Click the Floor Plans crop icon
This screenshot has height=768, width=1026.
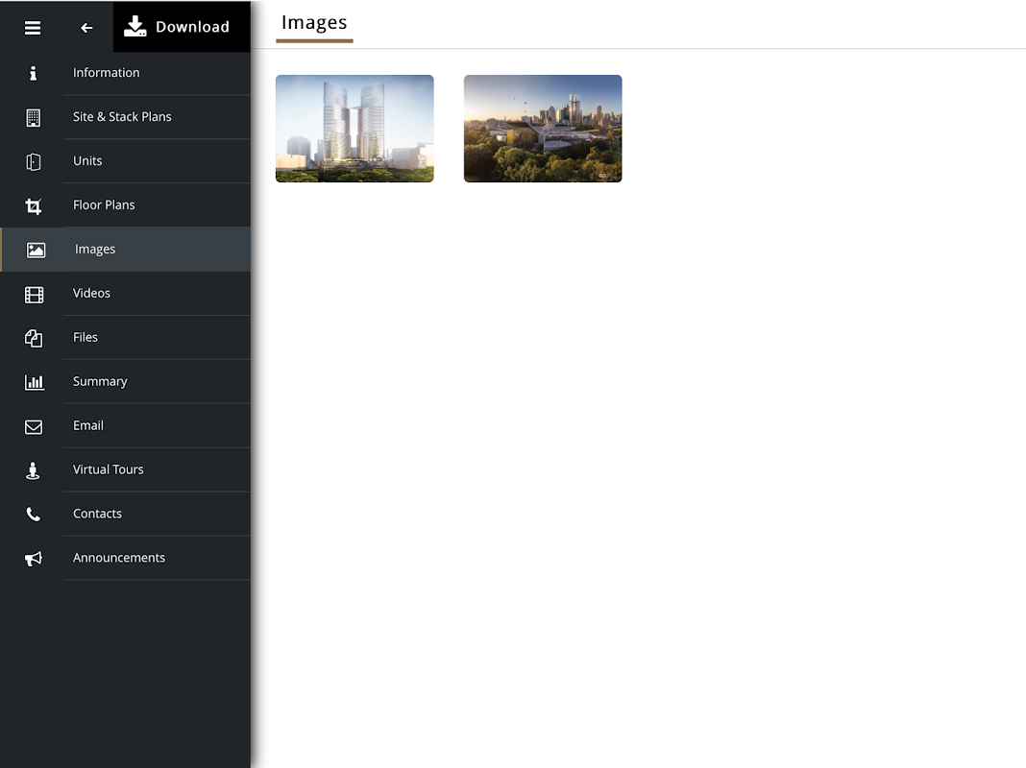point(34,205)
